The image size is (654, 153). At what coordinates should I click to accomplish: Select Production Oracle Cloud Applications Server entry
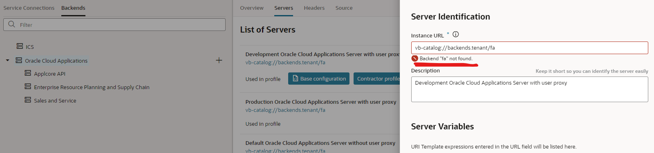point(321,102)
